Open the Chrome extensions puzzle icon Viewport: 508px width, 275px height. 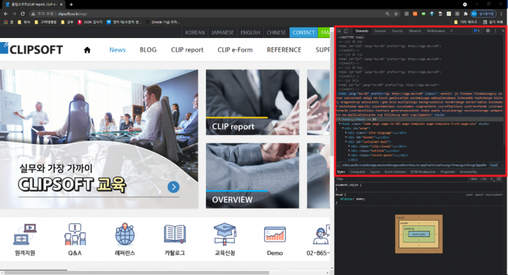(x=466, y=14)
